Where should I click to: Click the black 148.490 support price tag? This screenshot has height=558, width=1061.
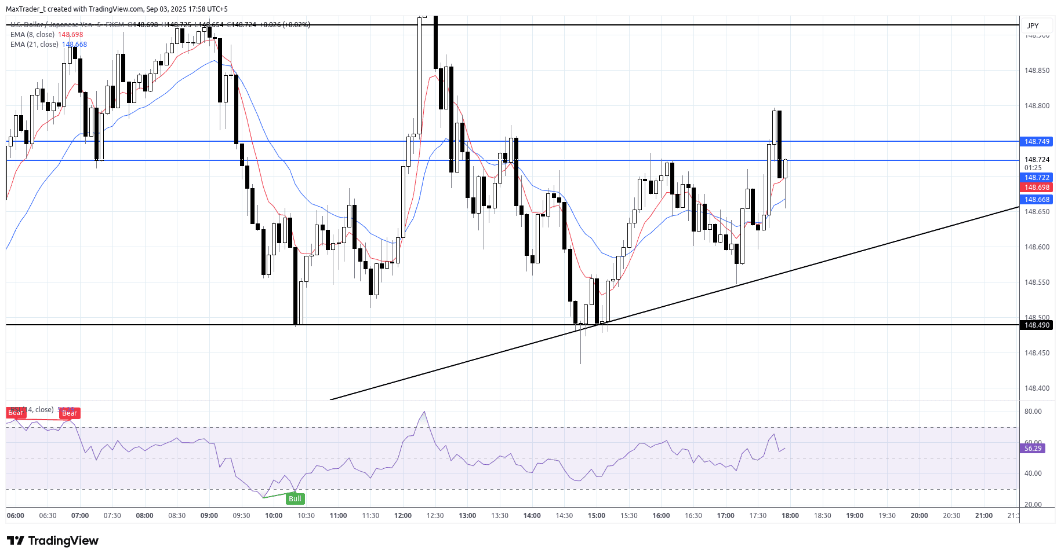pos(1037,325)
